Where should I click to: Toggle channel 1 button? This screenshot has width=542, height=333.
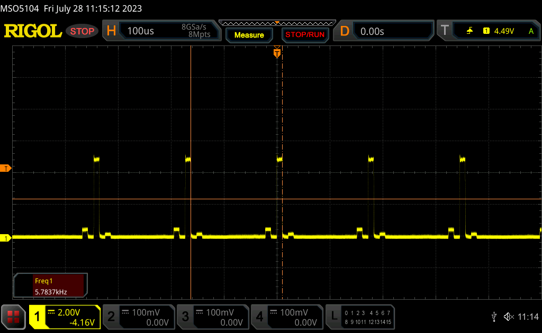coord(37,317)
